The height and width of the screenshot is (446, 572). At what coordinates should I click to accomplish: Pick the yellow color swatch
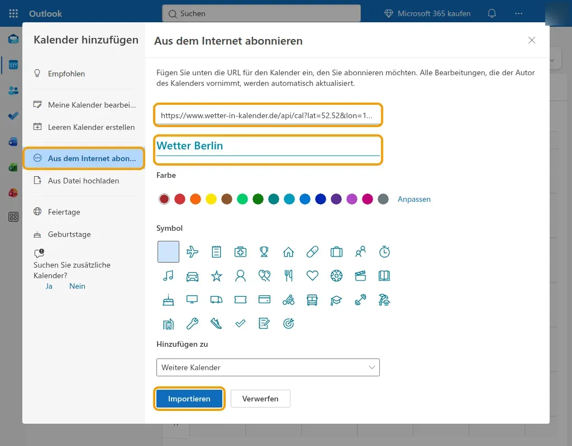[211, 199]
